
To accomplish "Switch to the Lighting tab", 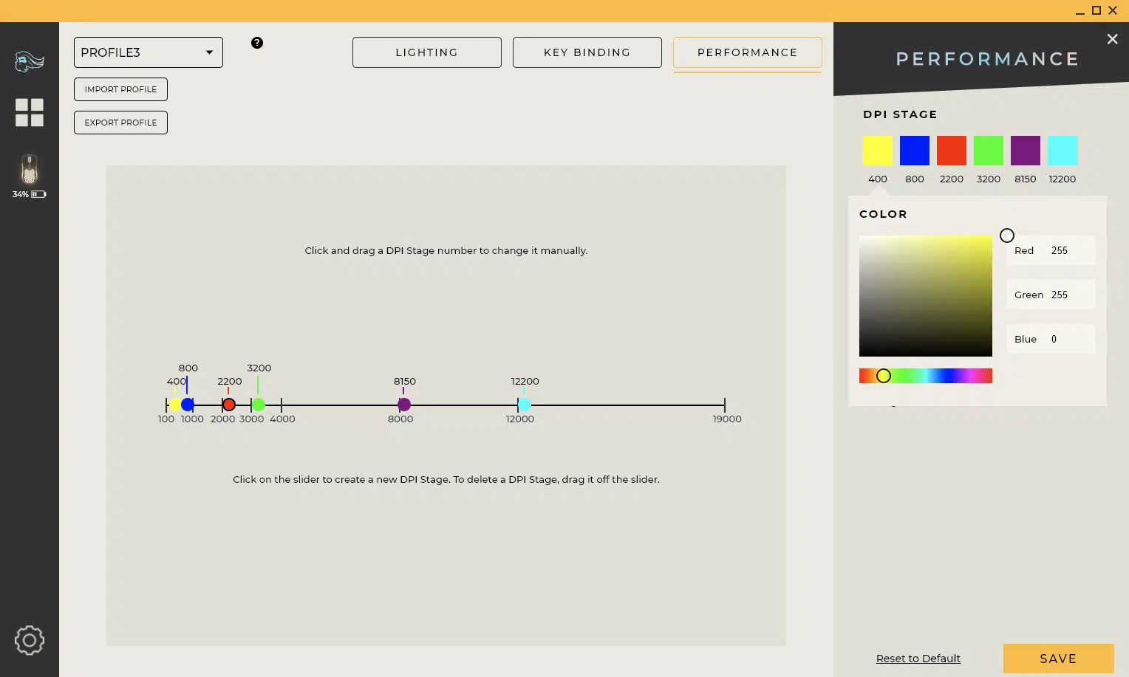I will (426, 52).
